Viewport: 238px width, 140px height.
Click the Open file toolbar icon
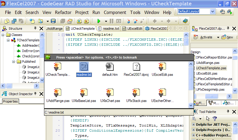tap(40, 21)
